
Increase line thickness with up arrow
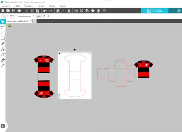(x=44, y=15)
